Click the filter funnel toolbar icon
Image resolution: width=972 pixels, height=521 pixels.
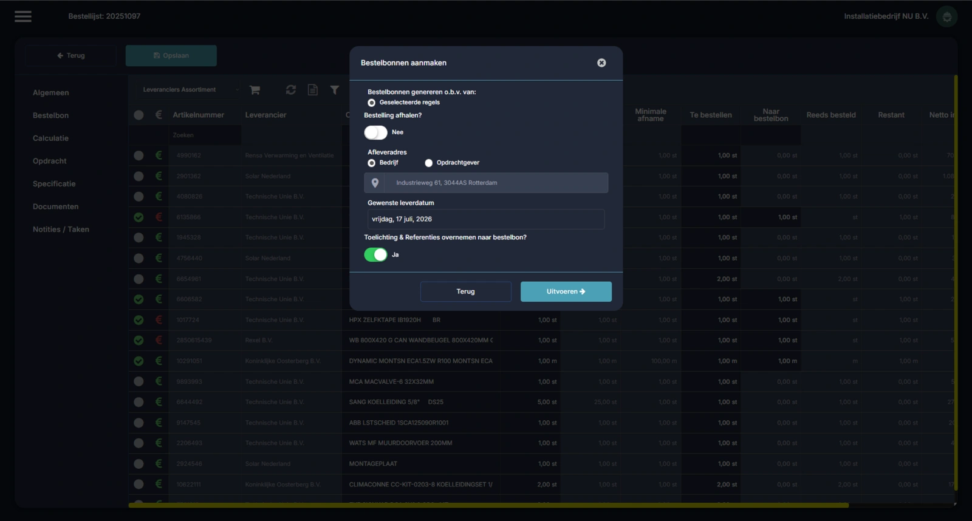coord(335,90)
